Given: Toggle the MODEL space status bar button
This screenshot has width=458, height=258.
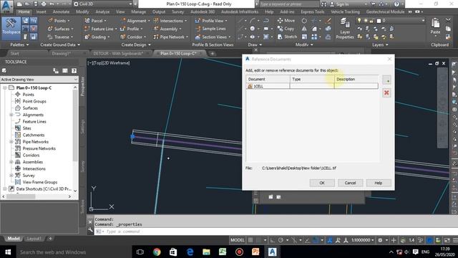Looking at the screenshot, I should 238,240.
